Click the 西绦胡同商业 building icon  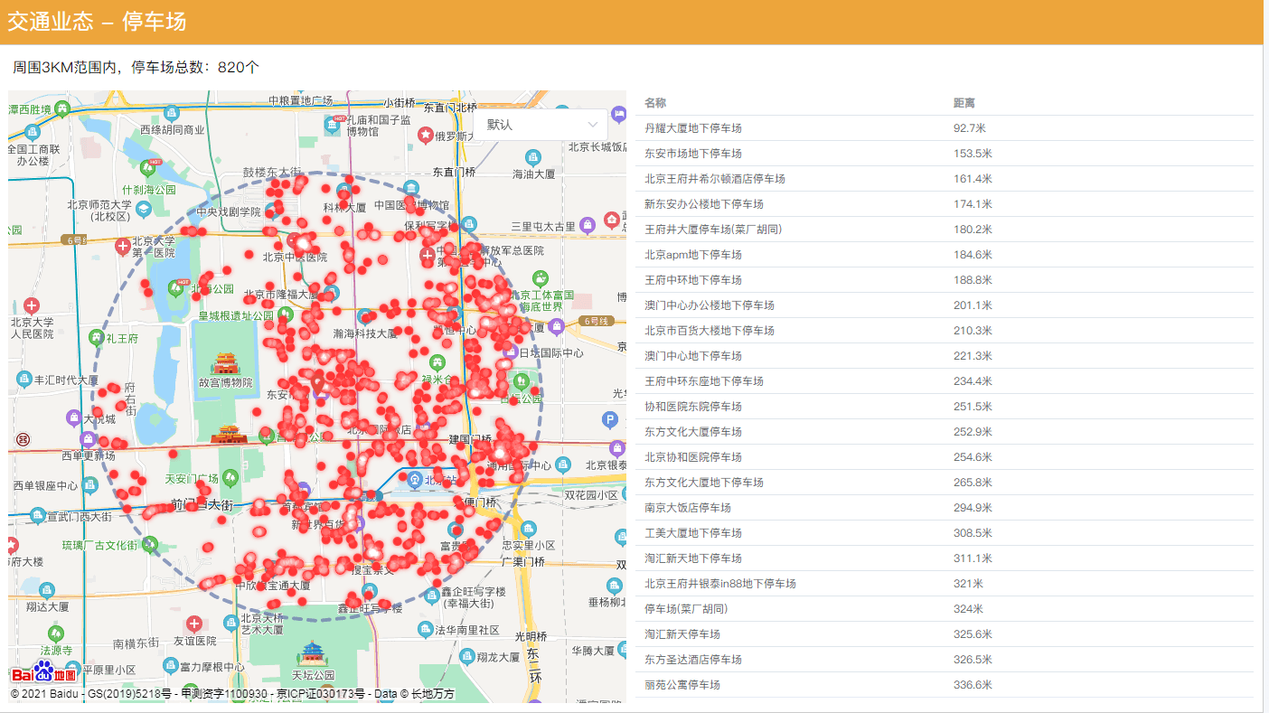tap(172, 113)
